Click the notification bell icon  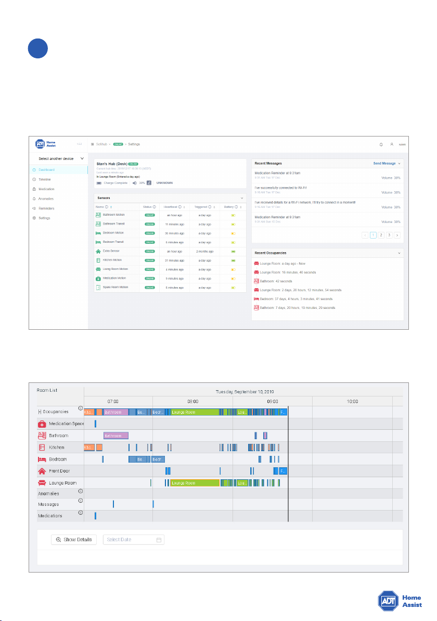(x=381, y=144)
